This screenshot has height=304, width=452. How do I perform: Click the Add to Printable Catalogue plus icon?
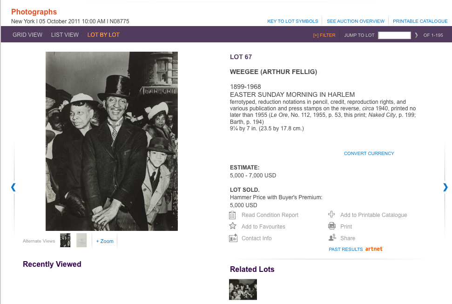point(331,215)
